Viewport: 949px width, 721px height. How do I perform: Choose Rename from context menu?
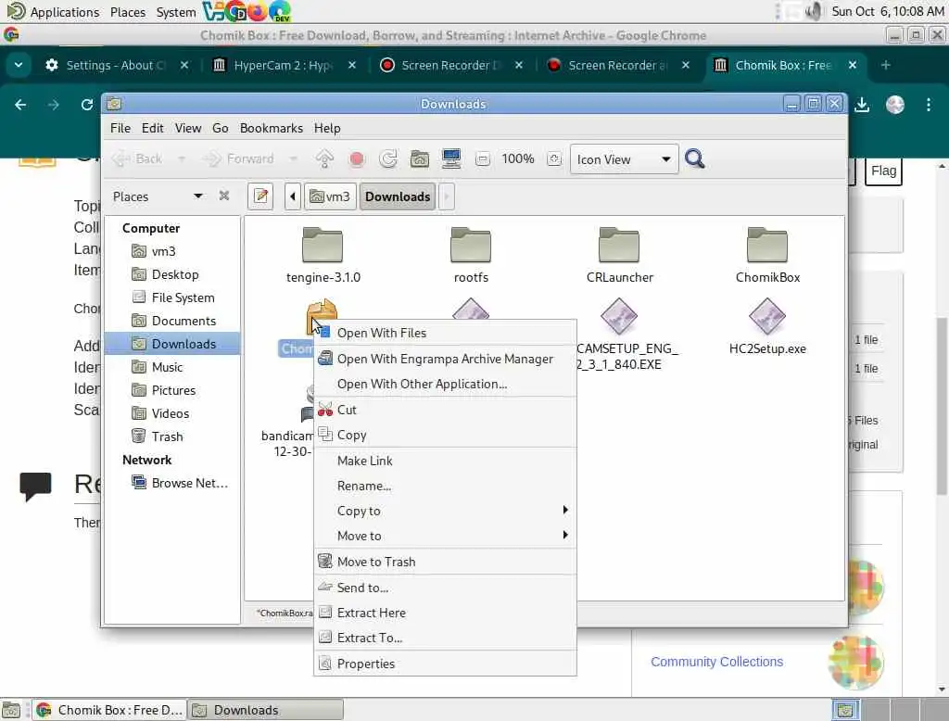(x=446, y=486)
